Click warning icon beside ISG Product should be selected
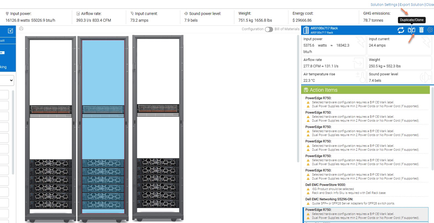Viewport: 434px width, 223px height. click(x=308, y=189)
